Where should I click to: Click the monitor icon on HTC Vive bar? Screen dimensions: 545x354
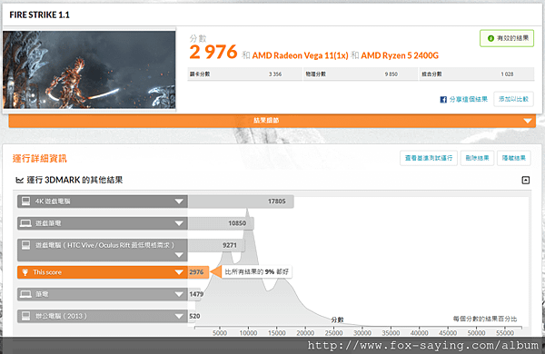pyautogui.click(x=25, y=245)
